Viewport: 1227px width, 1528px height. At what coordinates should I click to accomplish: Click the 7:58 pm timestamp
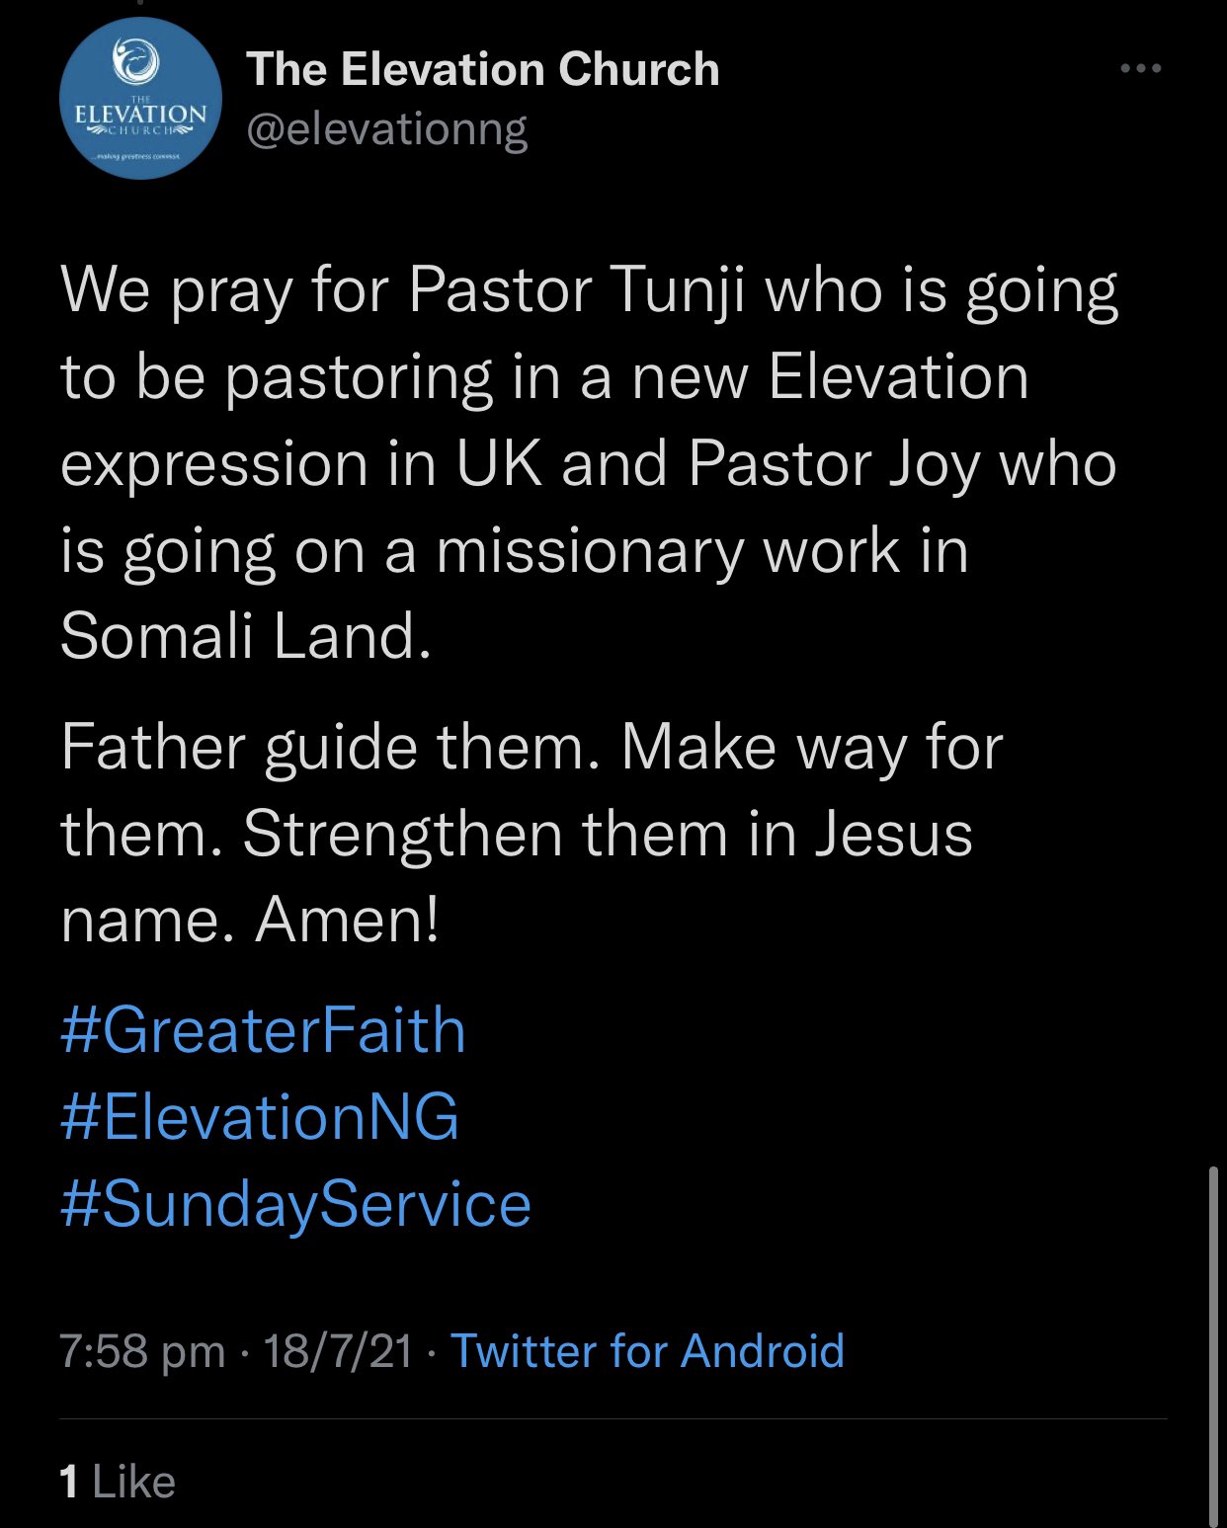pos(142,1350)
